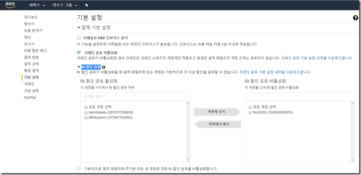Open DevPay in the sidebar
Image resolution: width=361 pixels, height=175 pixels.
point(30,97)
